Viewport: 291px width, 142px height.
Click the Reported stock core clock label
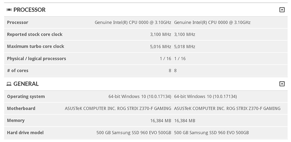pyautogui.click(x=35, y=34)
